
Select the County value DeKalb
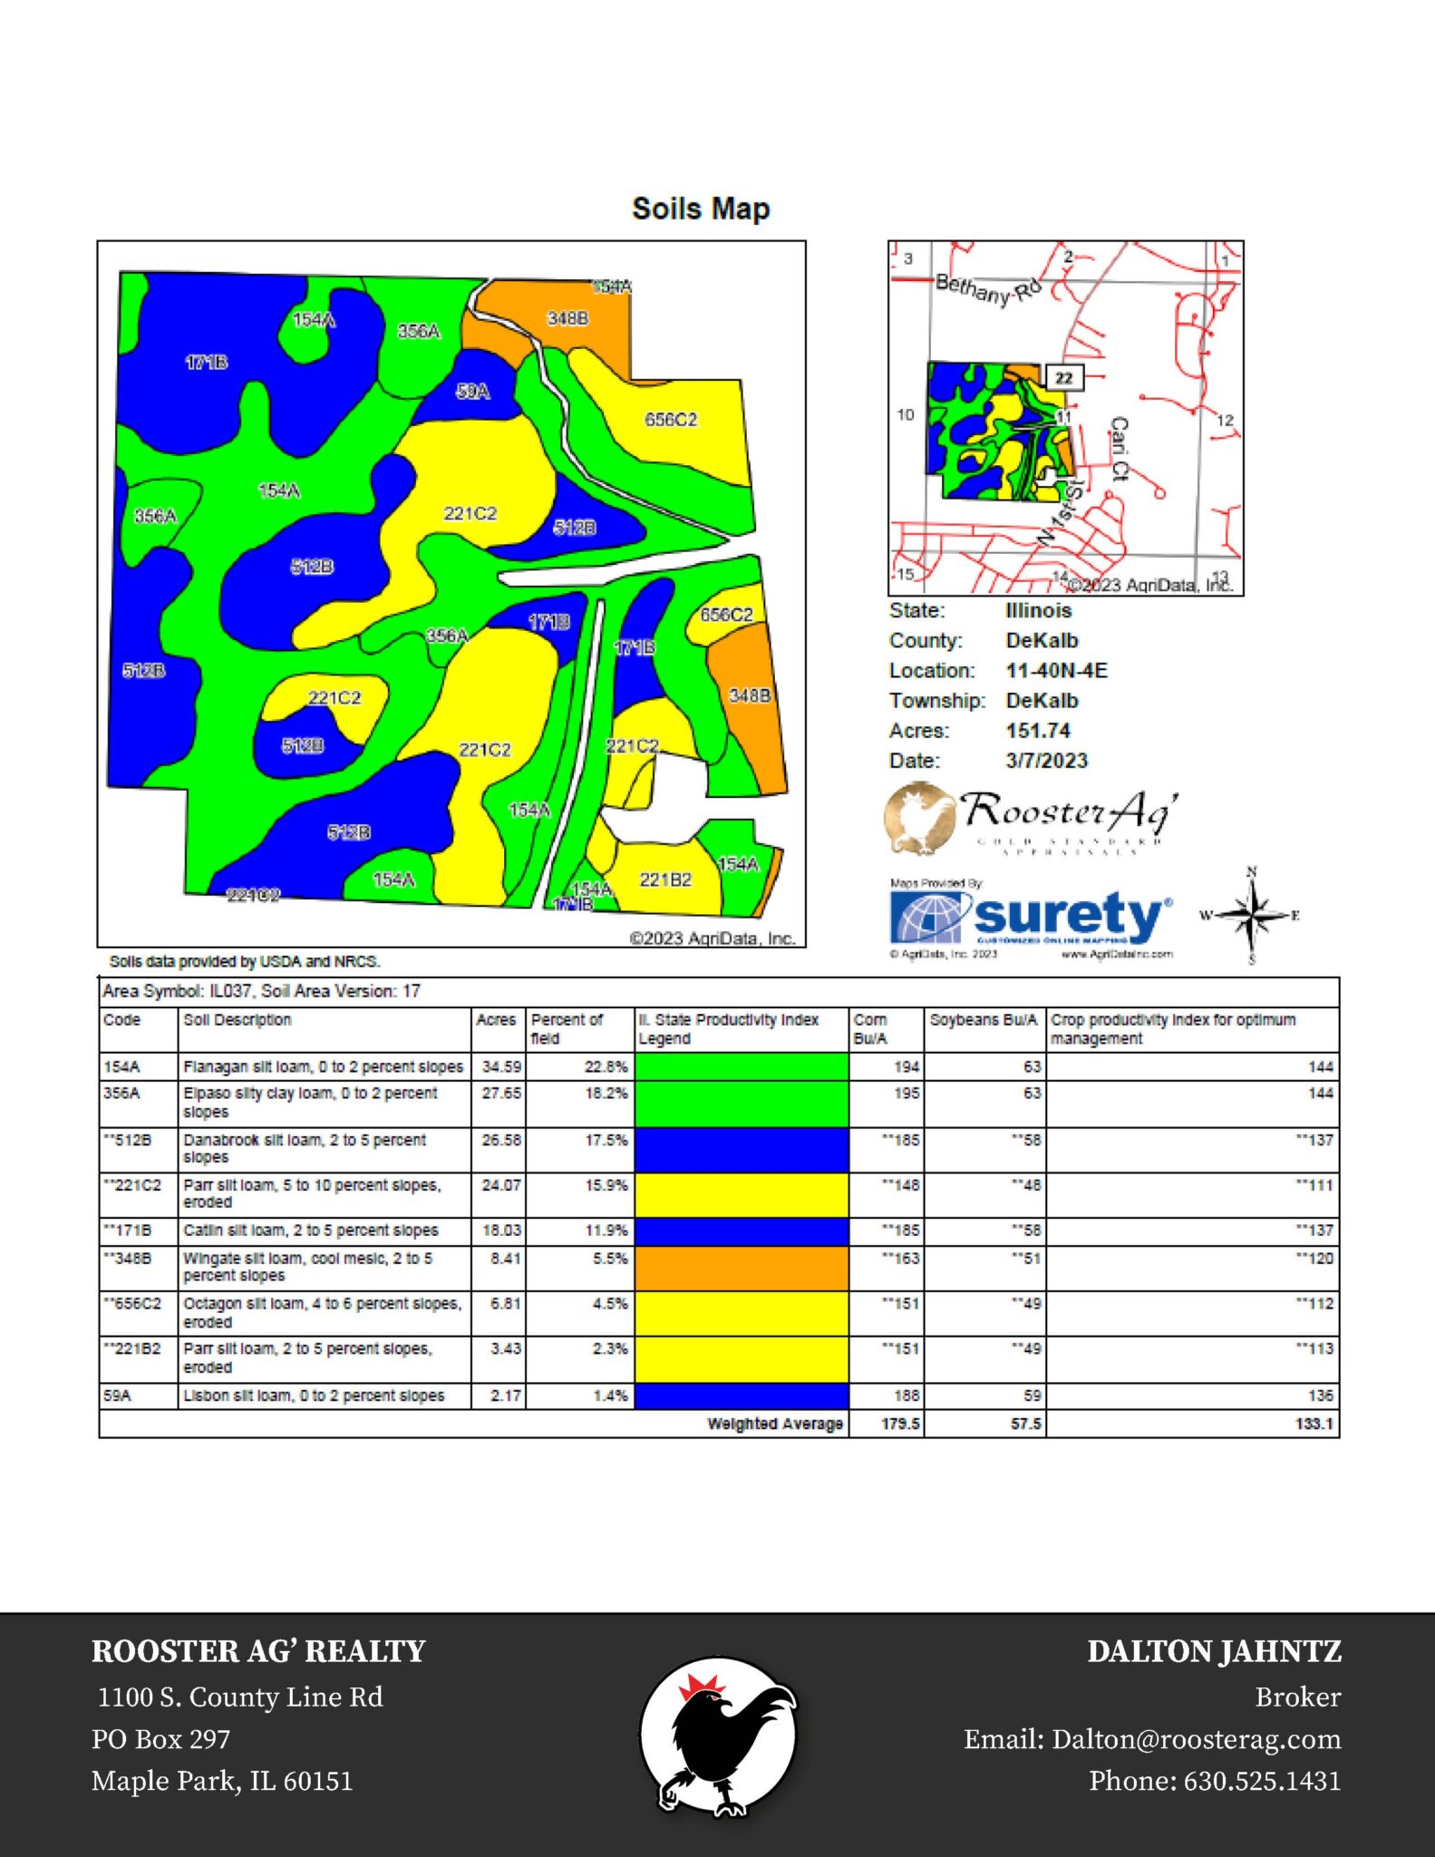(1042, 640)
